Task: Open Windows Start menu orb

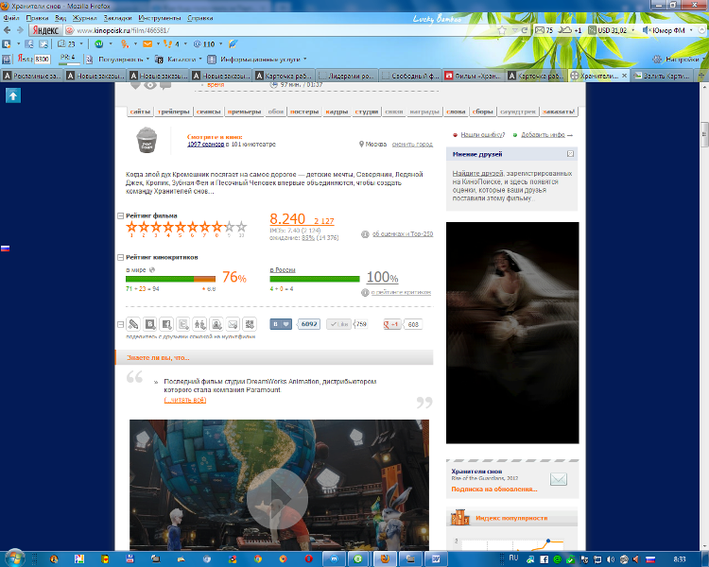Action: tap(14, 558)
